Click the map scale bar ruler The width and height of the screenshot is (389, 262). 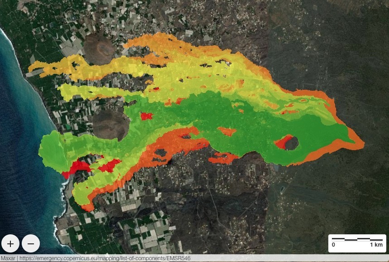[357, 238]
